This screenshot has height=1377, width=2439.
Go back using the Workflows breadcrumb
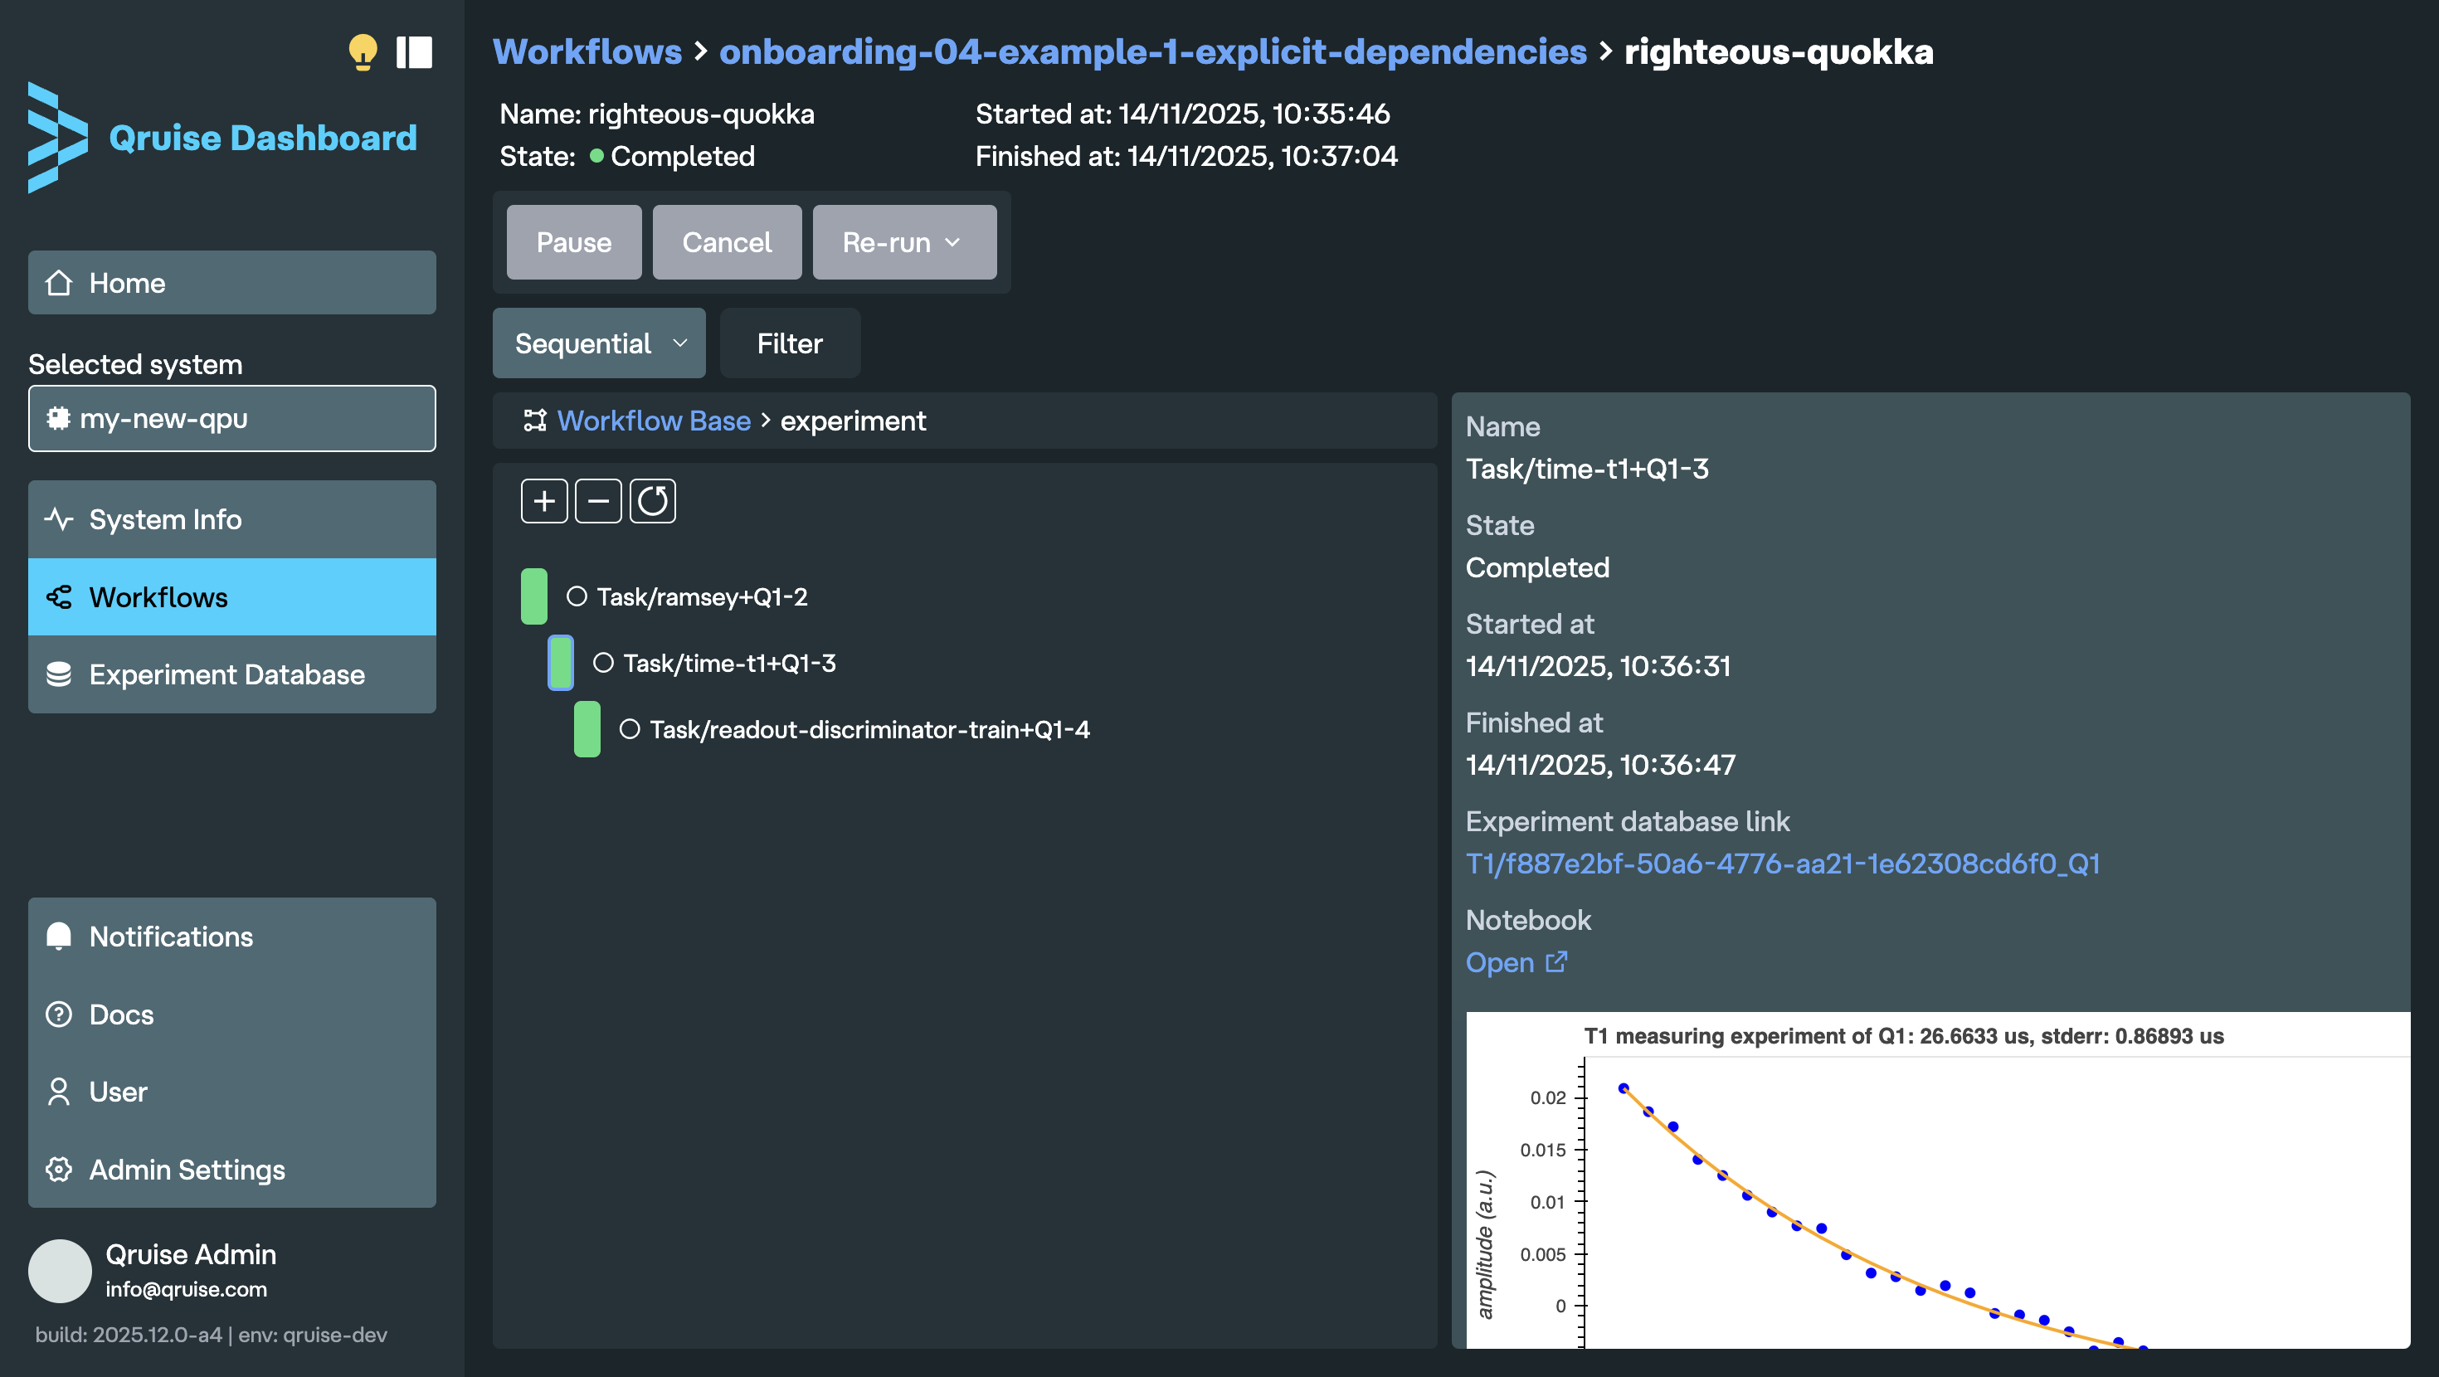[x=587, y=52]
